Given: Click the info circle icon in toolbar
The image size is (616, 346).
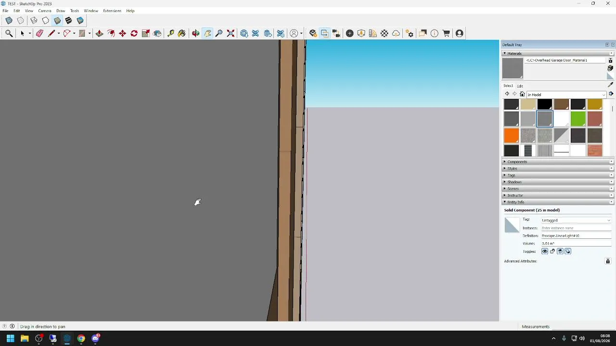Looking at the screenshot, I should pos(435,33).
